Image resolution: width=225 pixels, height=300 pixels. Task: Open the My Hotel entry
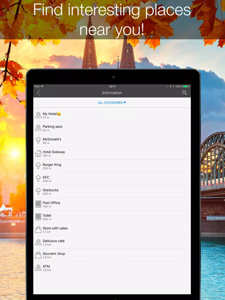[x=112, y=115]
